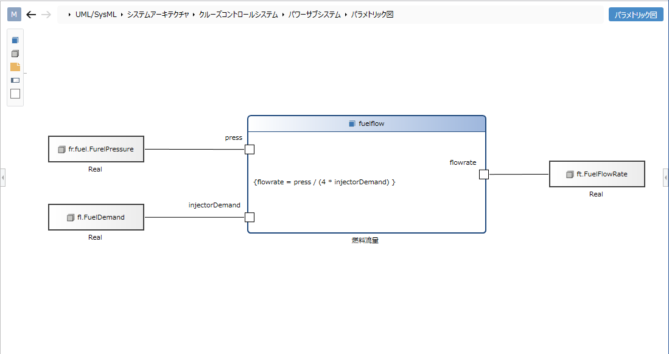Expand arrow before クルーズコントロールシステム breadcrumb
The height and width of the screenshot is (354, 669).
tap(194, 15)
